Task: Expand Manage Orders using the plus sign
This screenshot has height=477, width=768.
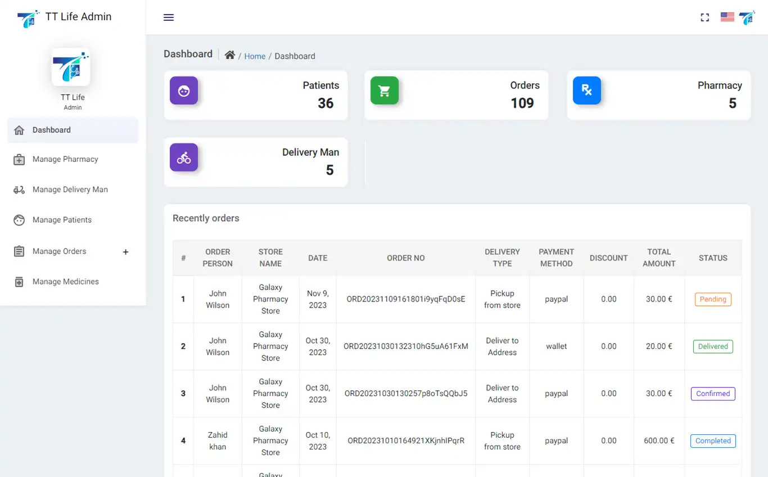Action: point(125,252)
